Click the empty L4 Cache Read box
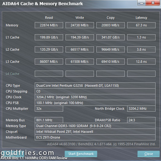This screenshot has height=161, width=161. point(49,74)
